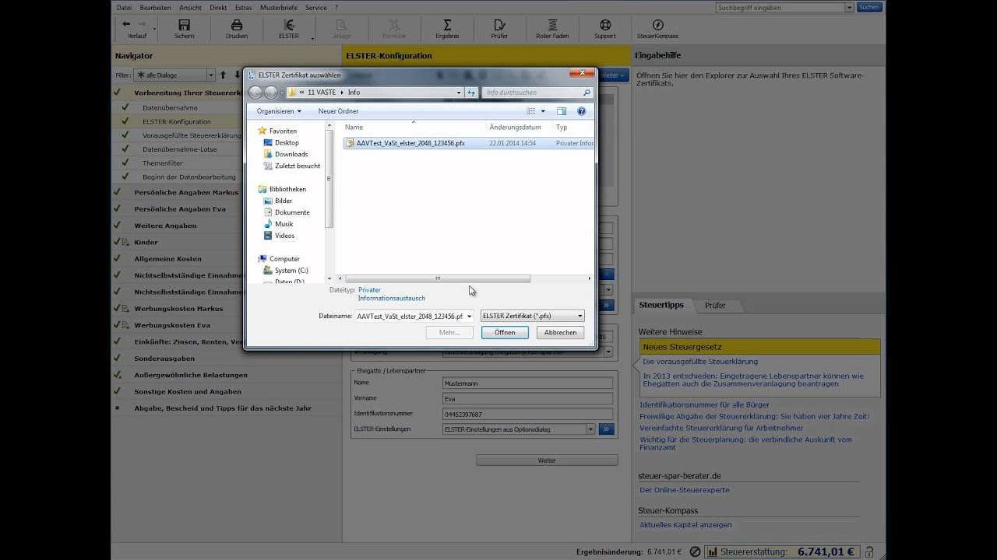This screenshot has height=560, width=997.
Task: Click the Ergebnis sigma icon
Action: (447, 26)
